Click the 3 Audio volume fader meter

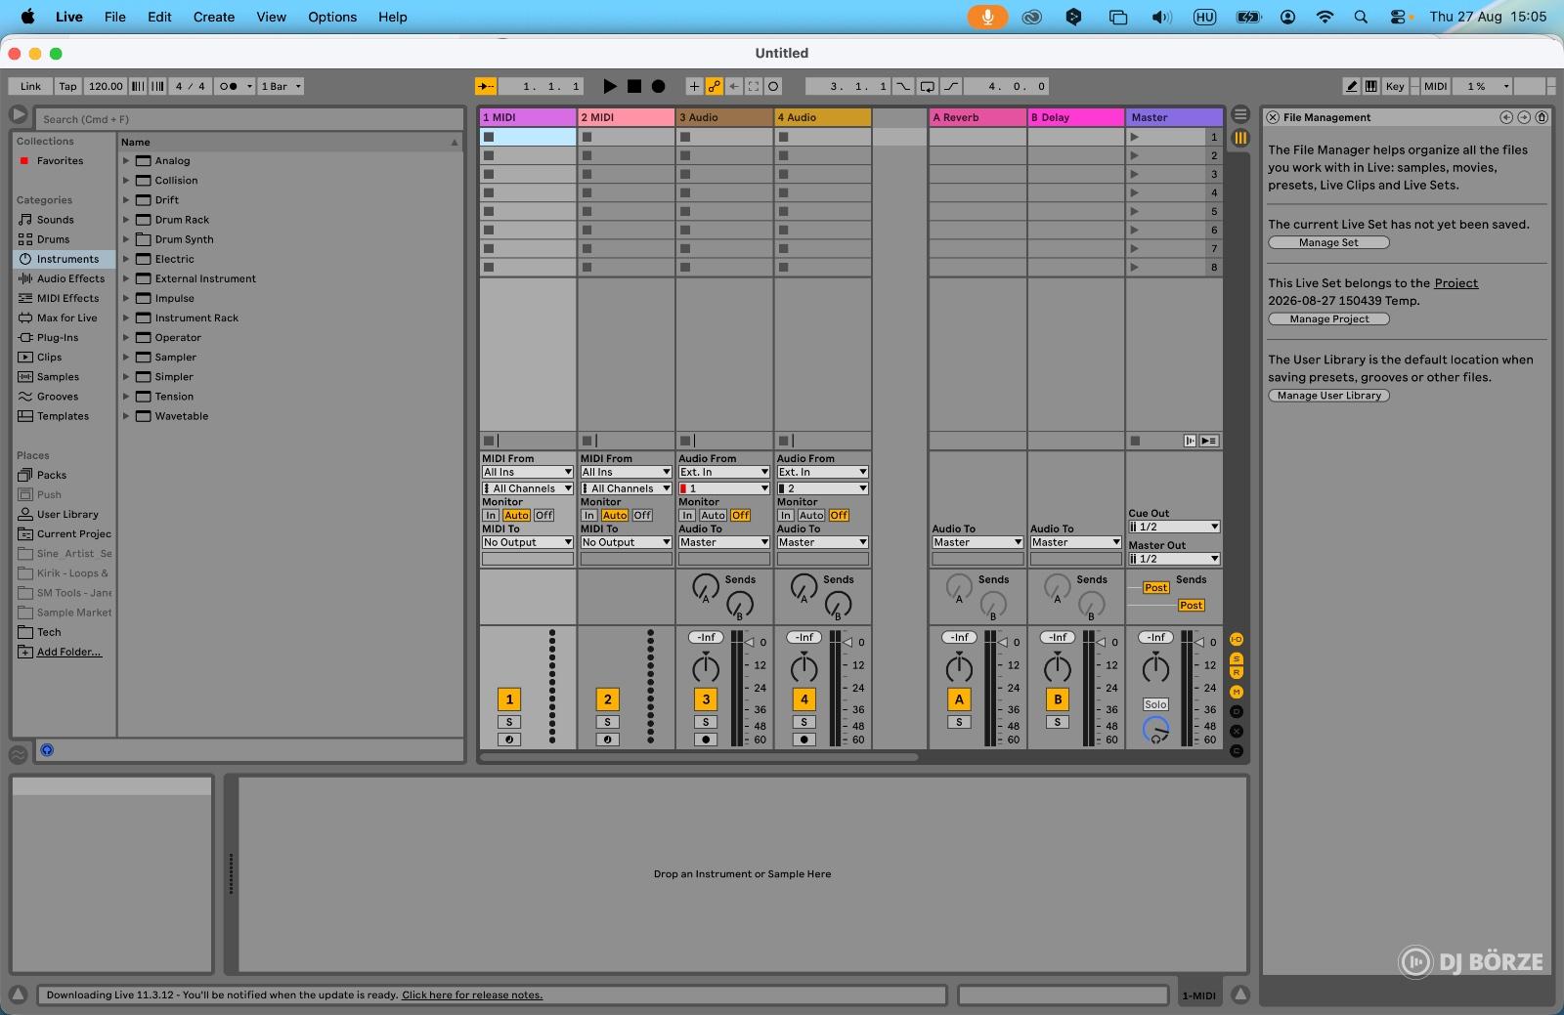pyautogui.click(x=737, y=689)
